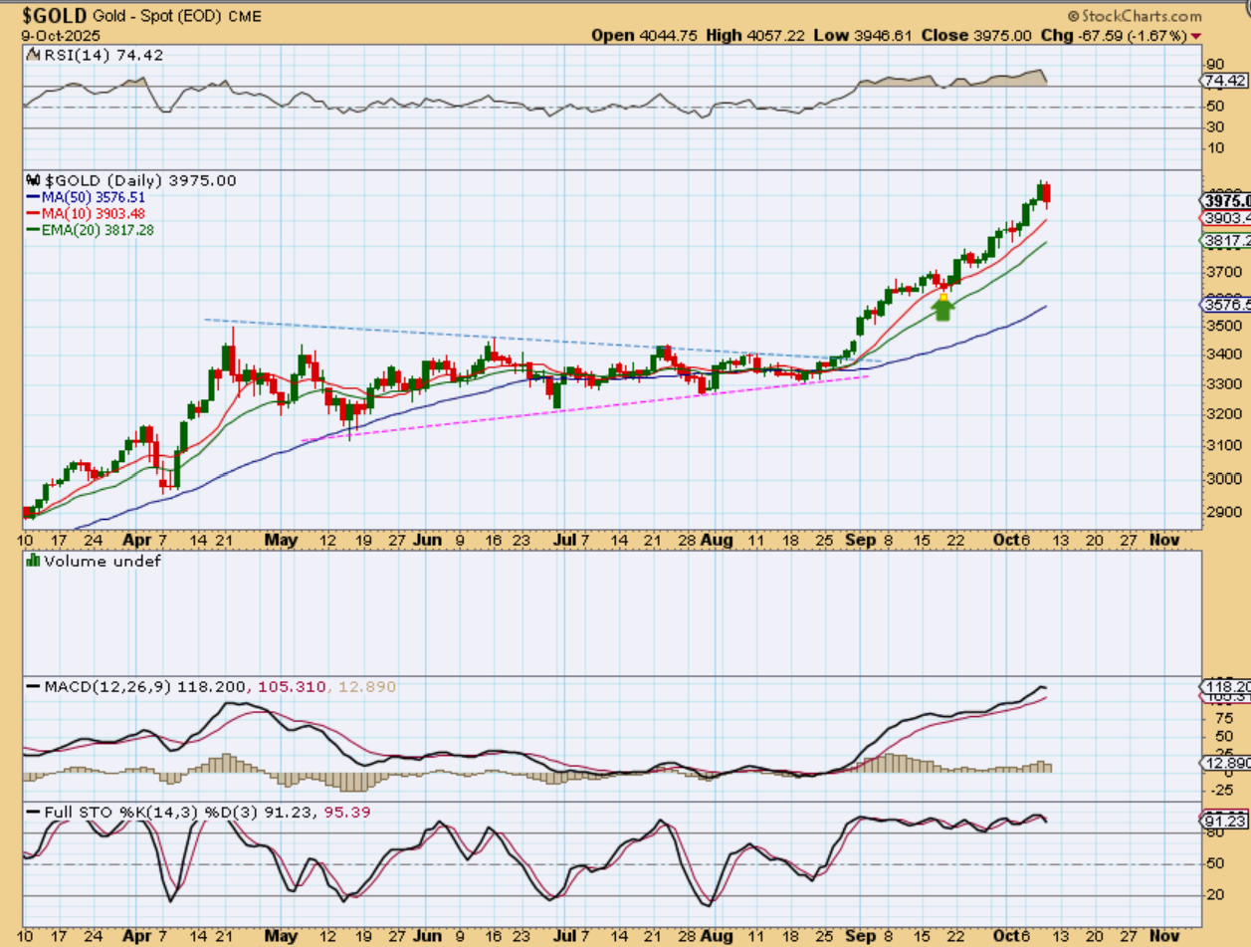Click the MACD(12,26,9) 118.200 legend label
1251x947 pixels.
click(x=147, y=687)
